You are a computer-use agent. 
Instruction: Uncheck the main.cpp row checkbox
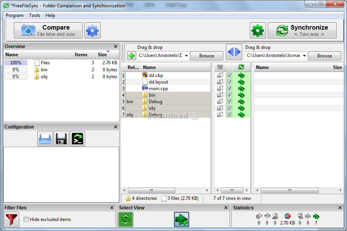tap(229, 89)
